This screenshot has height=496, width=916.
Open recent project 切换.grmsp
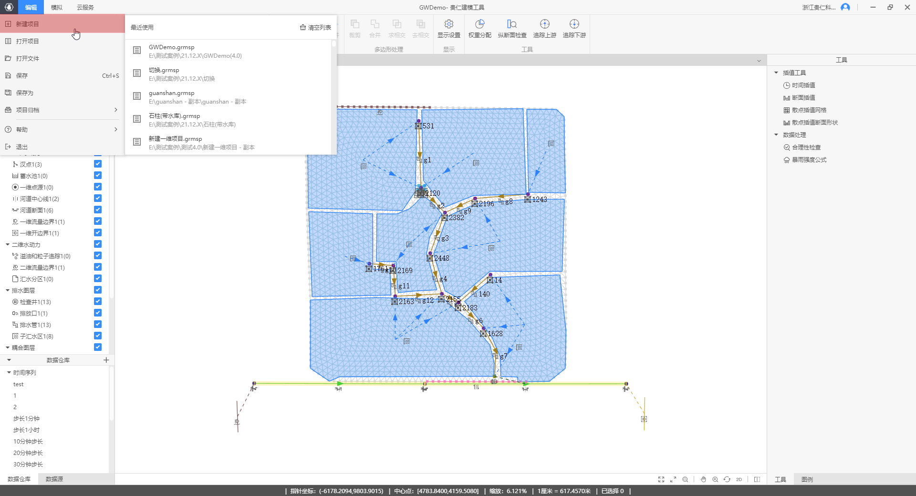click(229, 74)
